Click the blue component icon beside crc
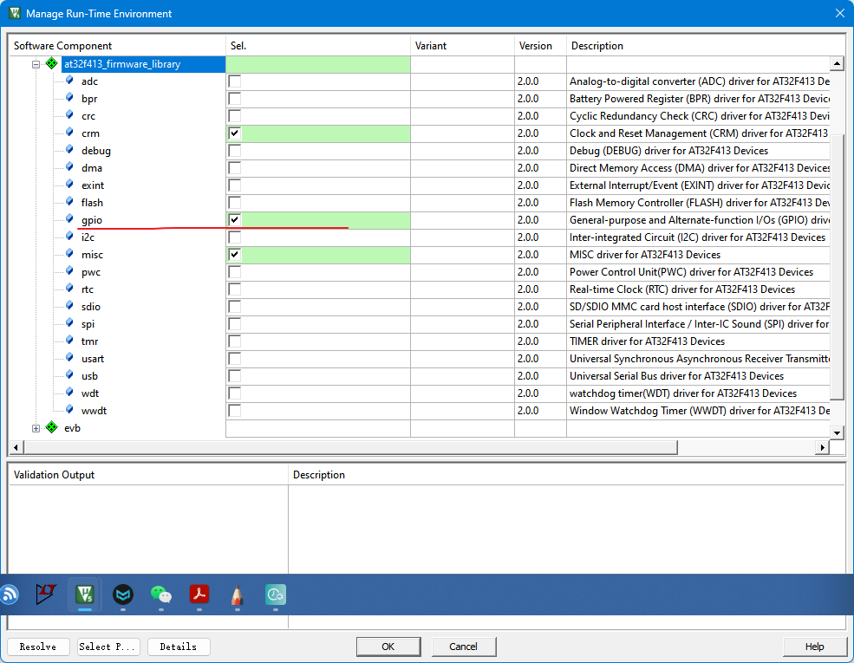The image size is (854, 663). point(69,115)
